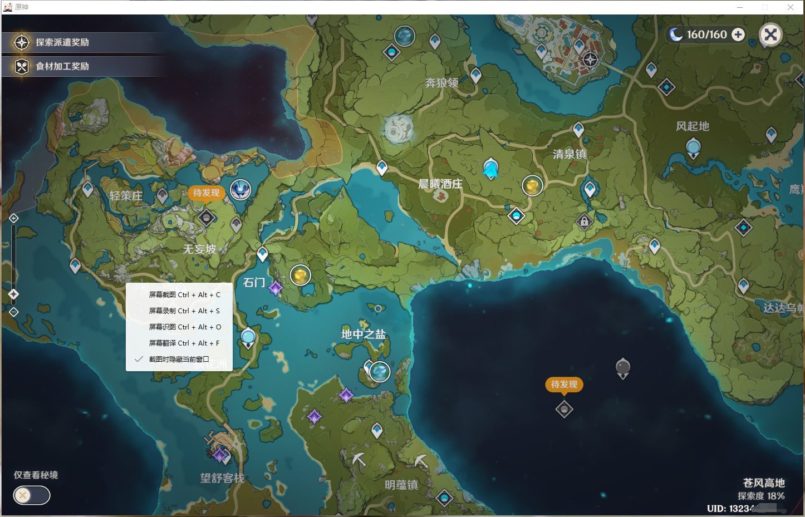Click the 晨曦酒庄 map label

coord(440,184)
